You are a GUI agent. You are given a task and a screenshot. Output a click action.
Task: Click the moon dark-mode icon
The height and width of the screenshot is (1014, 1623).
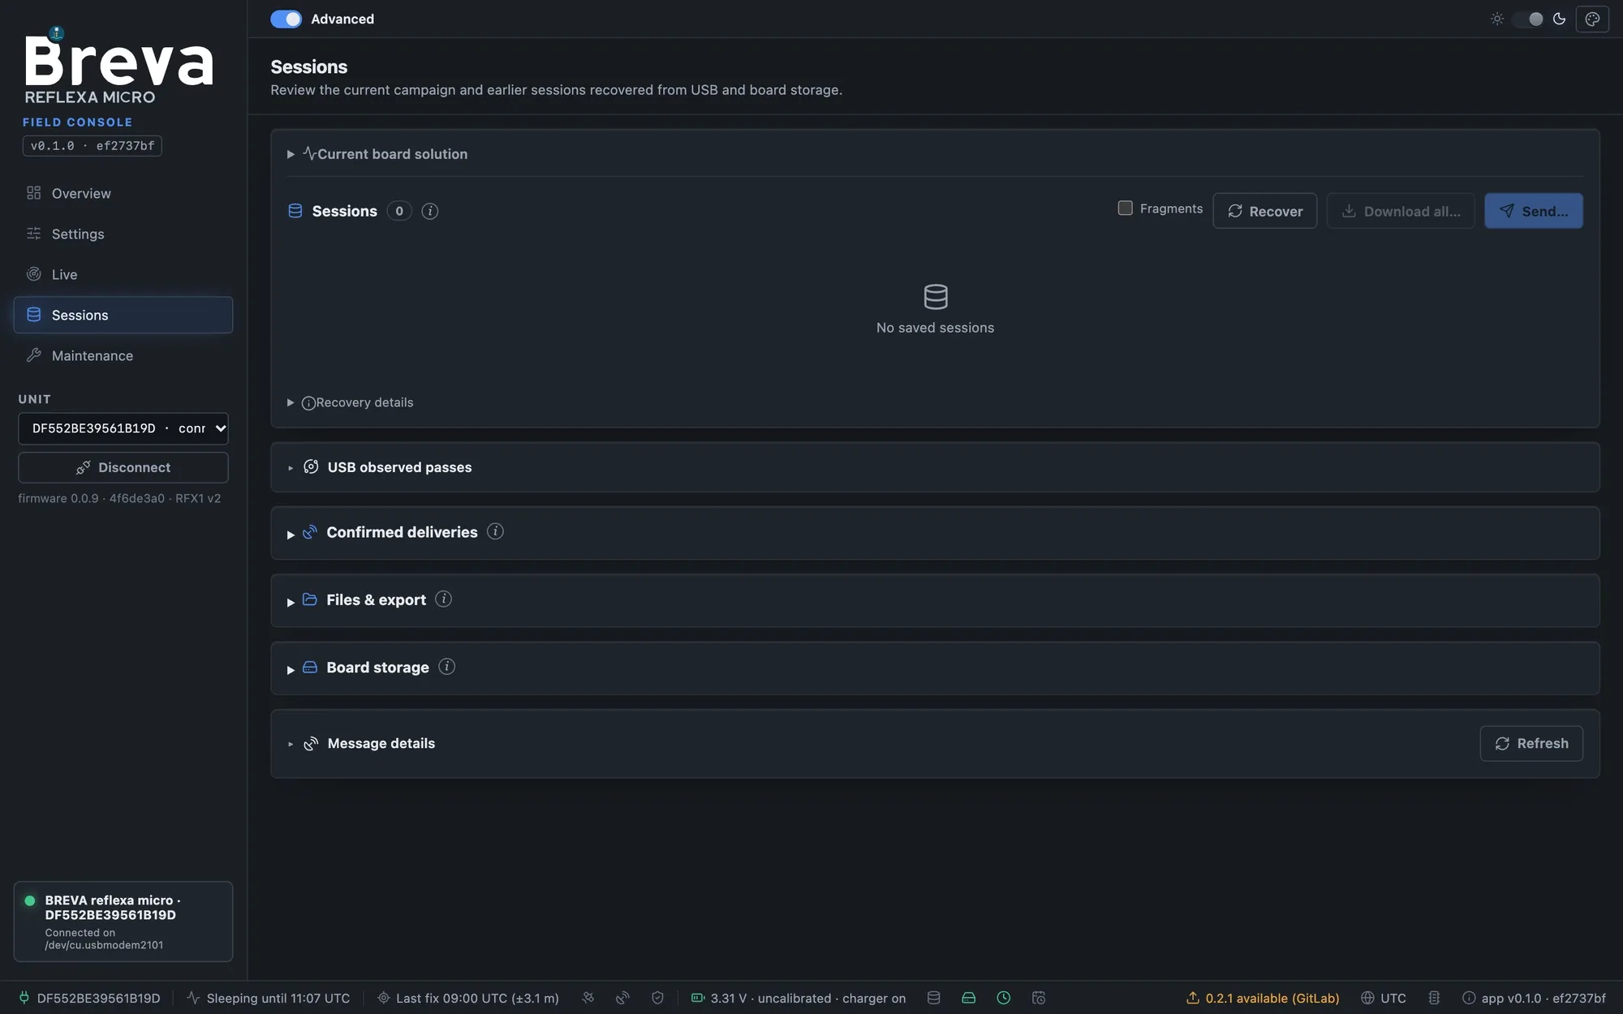pos(1559,19)
